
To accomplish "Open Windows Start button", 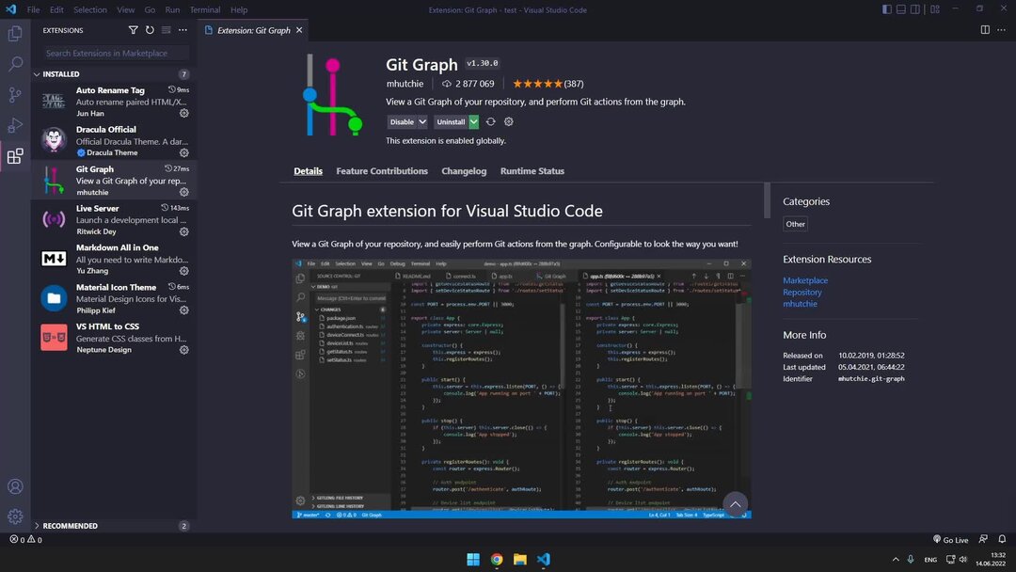I will [x=473, y=559].
